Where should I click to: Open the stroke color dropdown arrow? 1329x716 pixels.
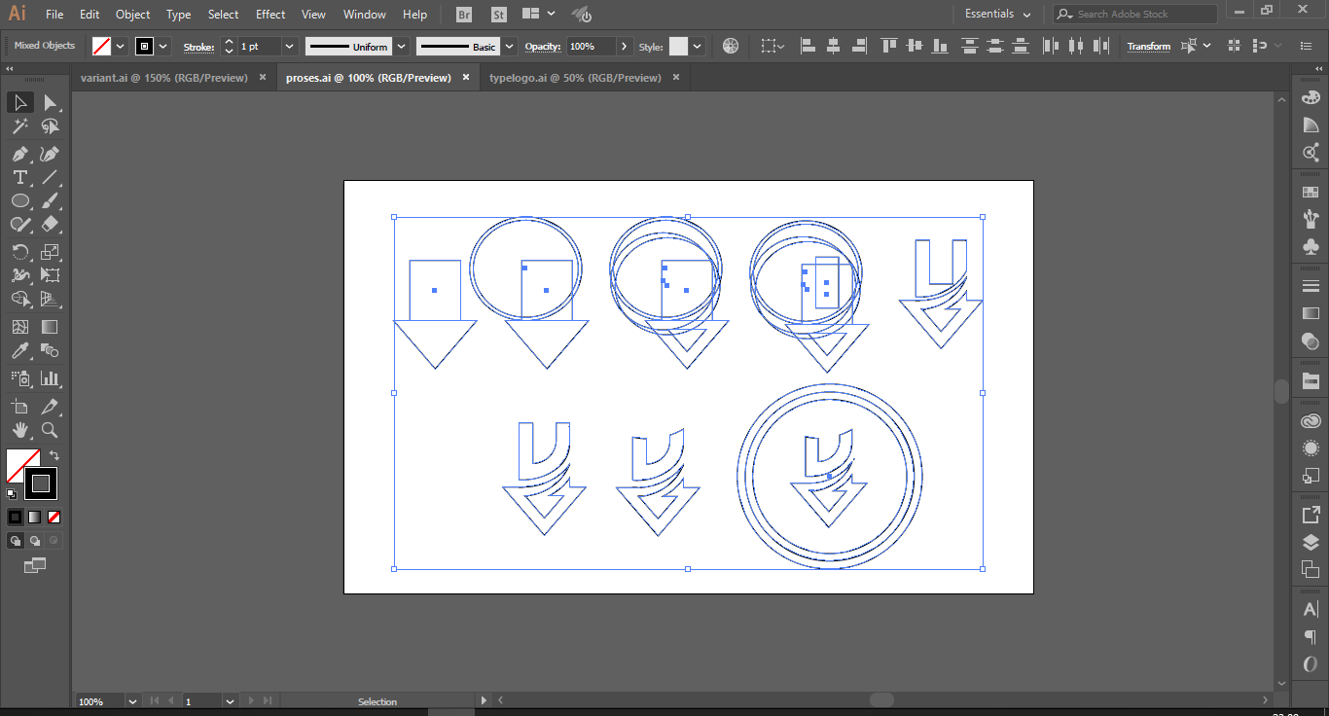coord(162,46)
